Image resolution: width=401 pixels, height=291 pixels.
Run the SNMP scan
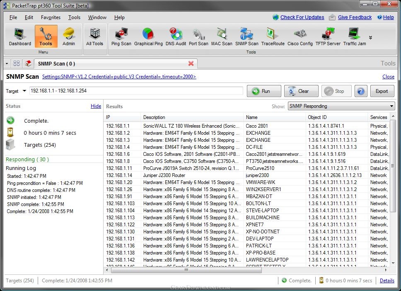[x=264, y=91]
